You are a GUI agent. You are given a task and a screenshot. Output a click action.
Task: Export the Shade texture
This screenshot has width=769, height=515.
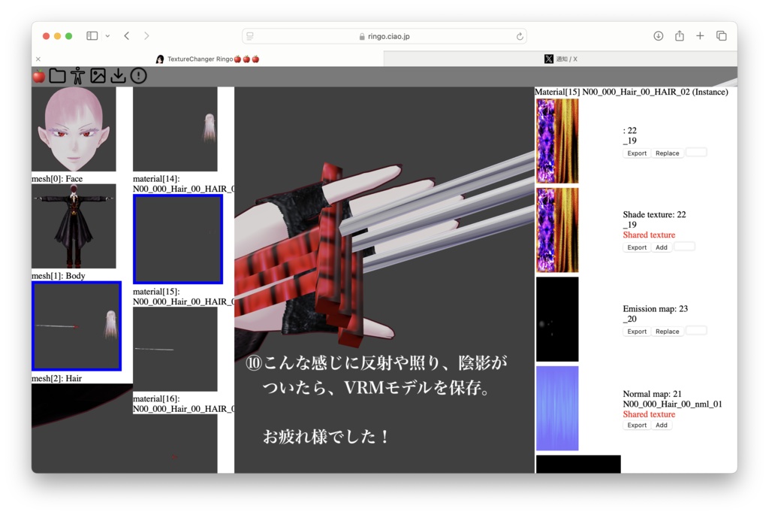(x=636, y=246)
